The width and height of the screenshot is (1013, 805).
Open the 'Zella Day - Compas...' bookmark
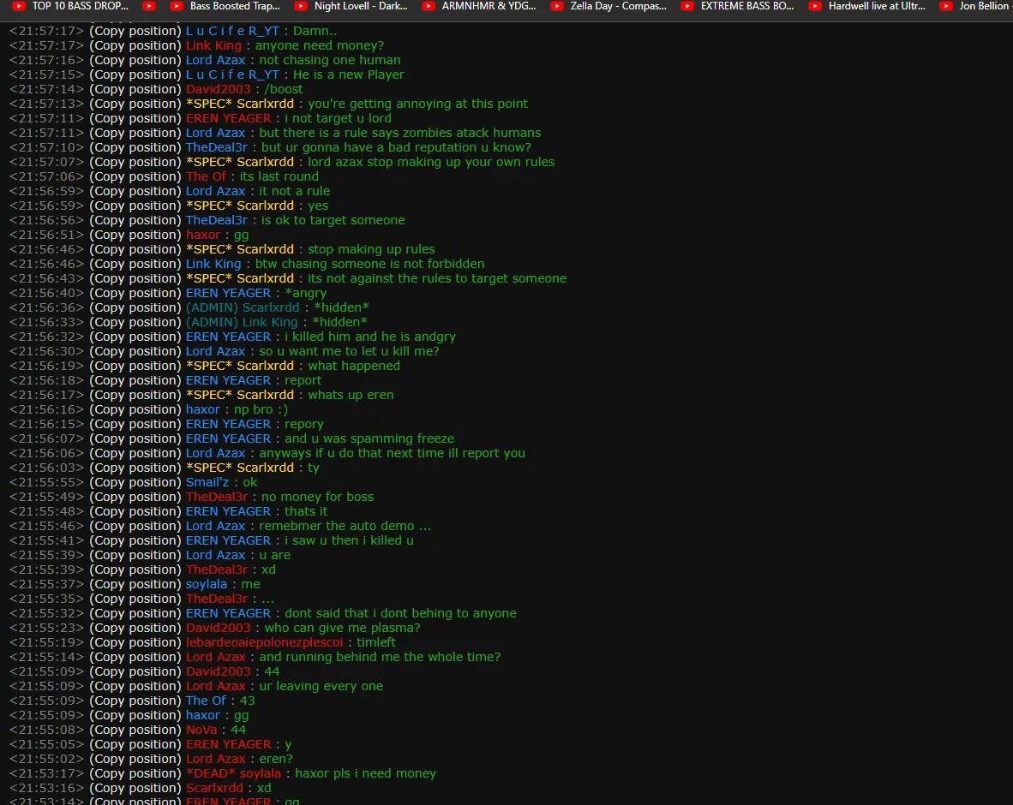pyautogui.click(x=608, y=6)
